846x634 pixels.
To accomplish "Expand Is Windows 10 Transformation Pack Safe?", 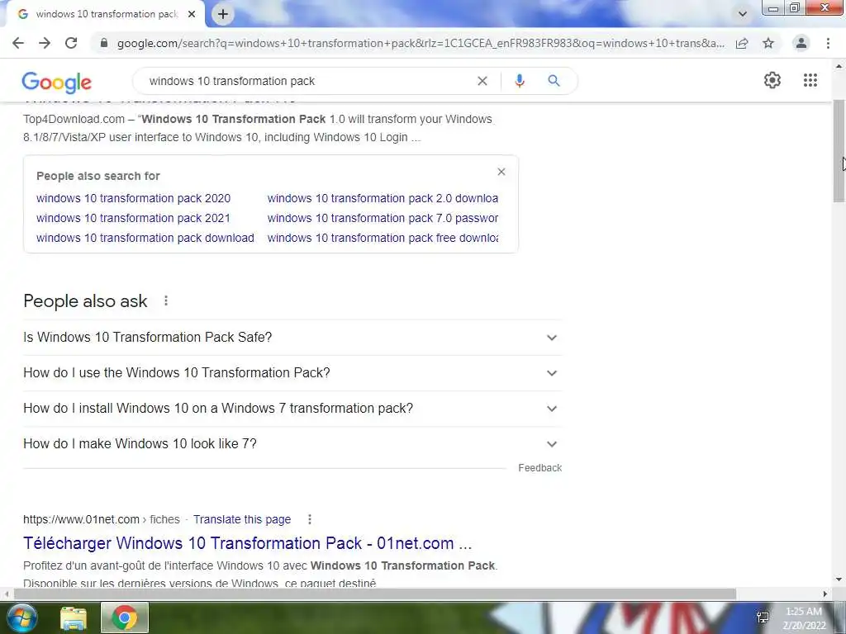I will tap(292, 338).
